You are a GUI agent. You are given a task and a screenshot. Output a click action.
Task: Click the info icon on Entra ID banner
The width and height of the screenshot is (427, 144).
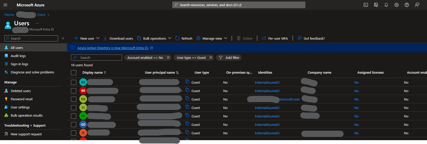(x=72, y=47)
